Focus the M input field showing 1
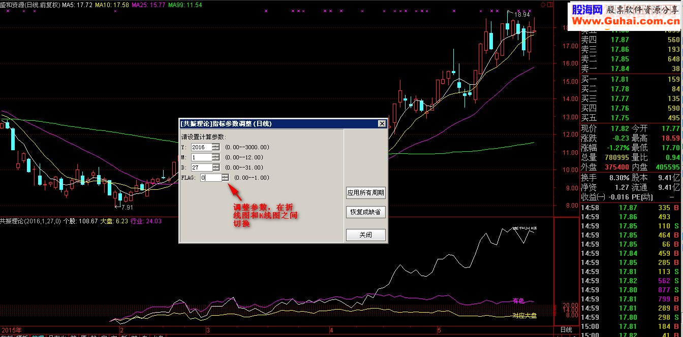 (202, 157)
